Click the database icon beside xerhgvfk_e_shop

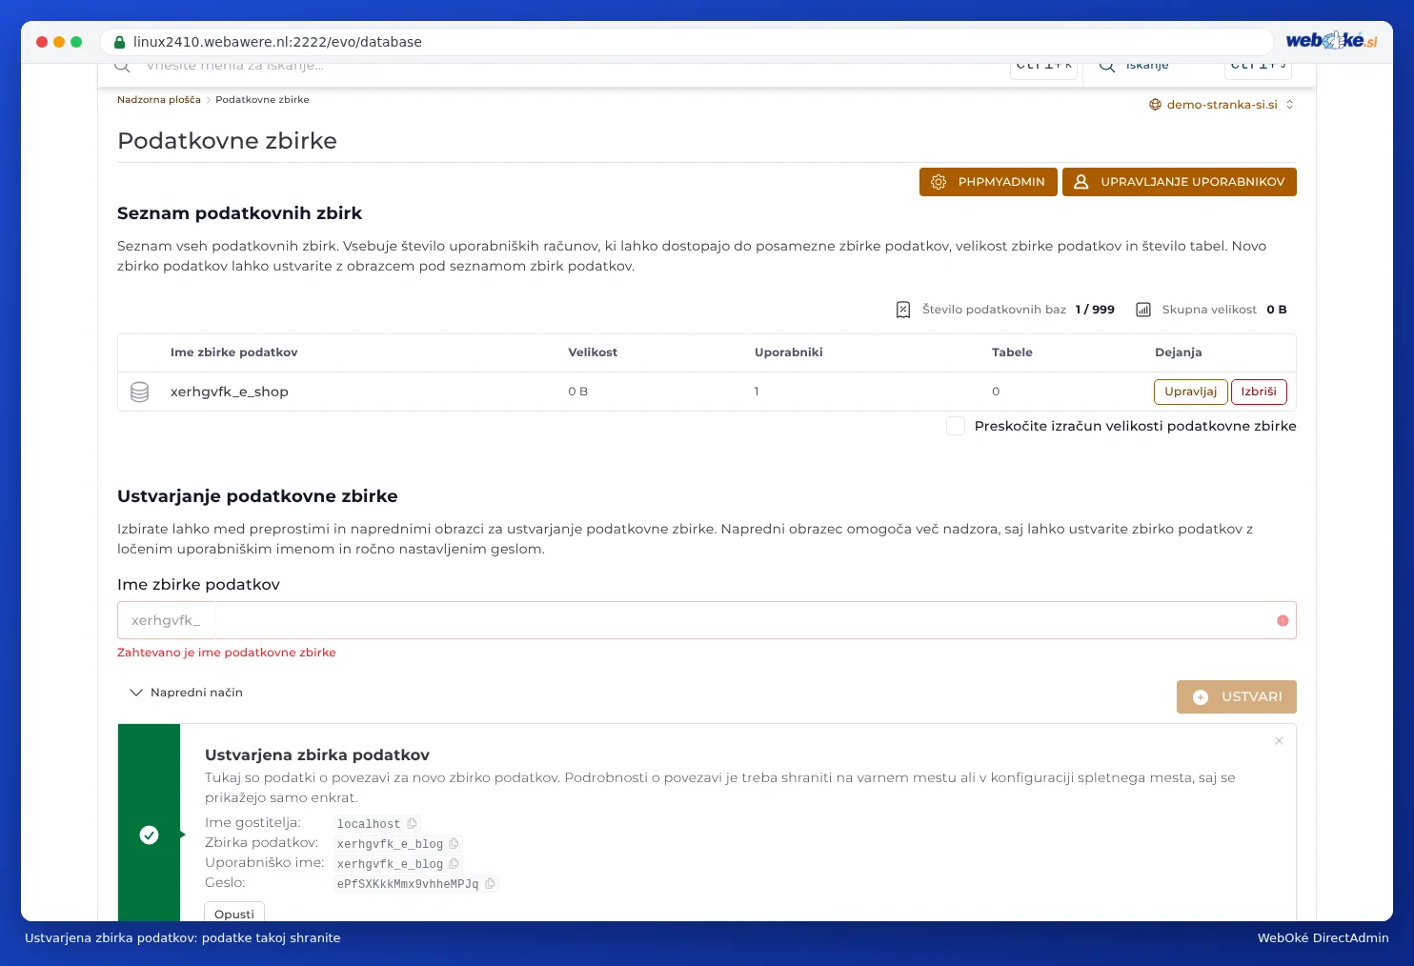click(139, 392)
